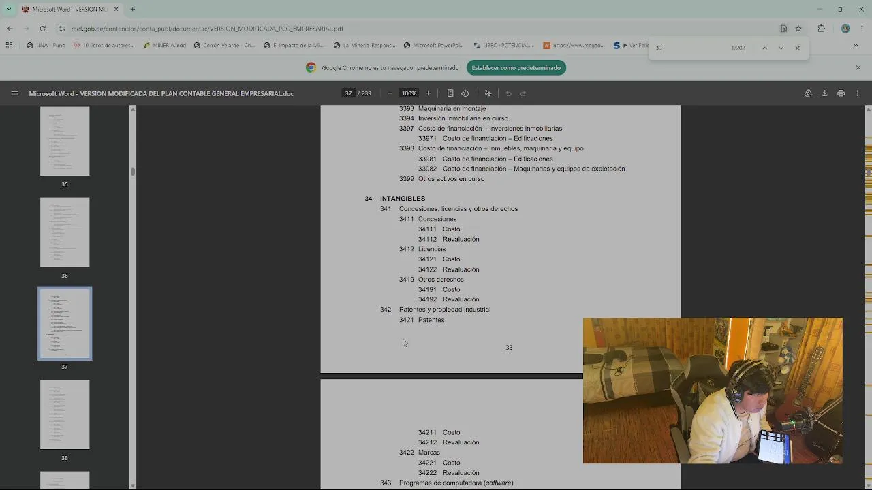
Task: Select page 38 thumbnail
Action: (x=65, y=414)
